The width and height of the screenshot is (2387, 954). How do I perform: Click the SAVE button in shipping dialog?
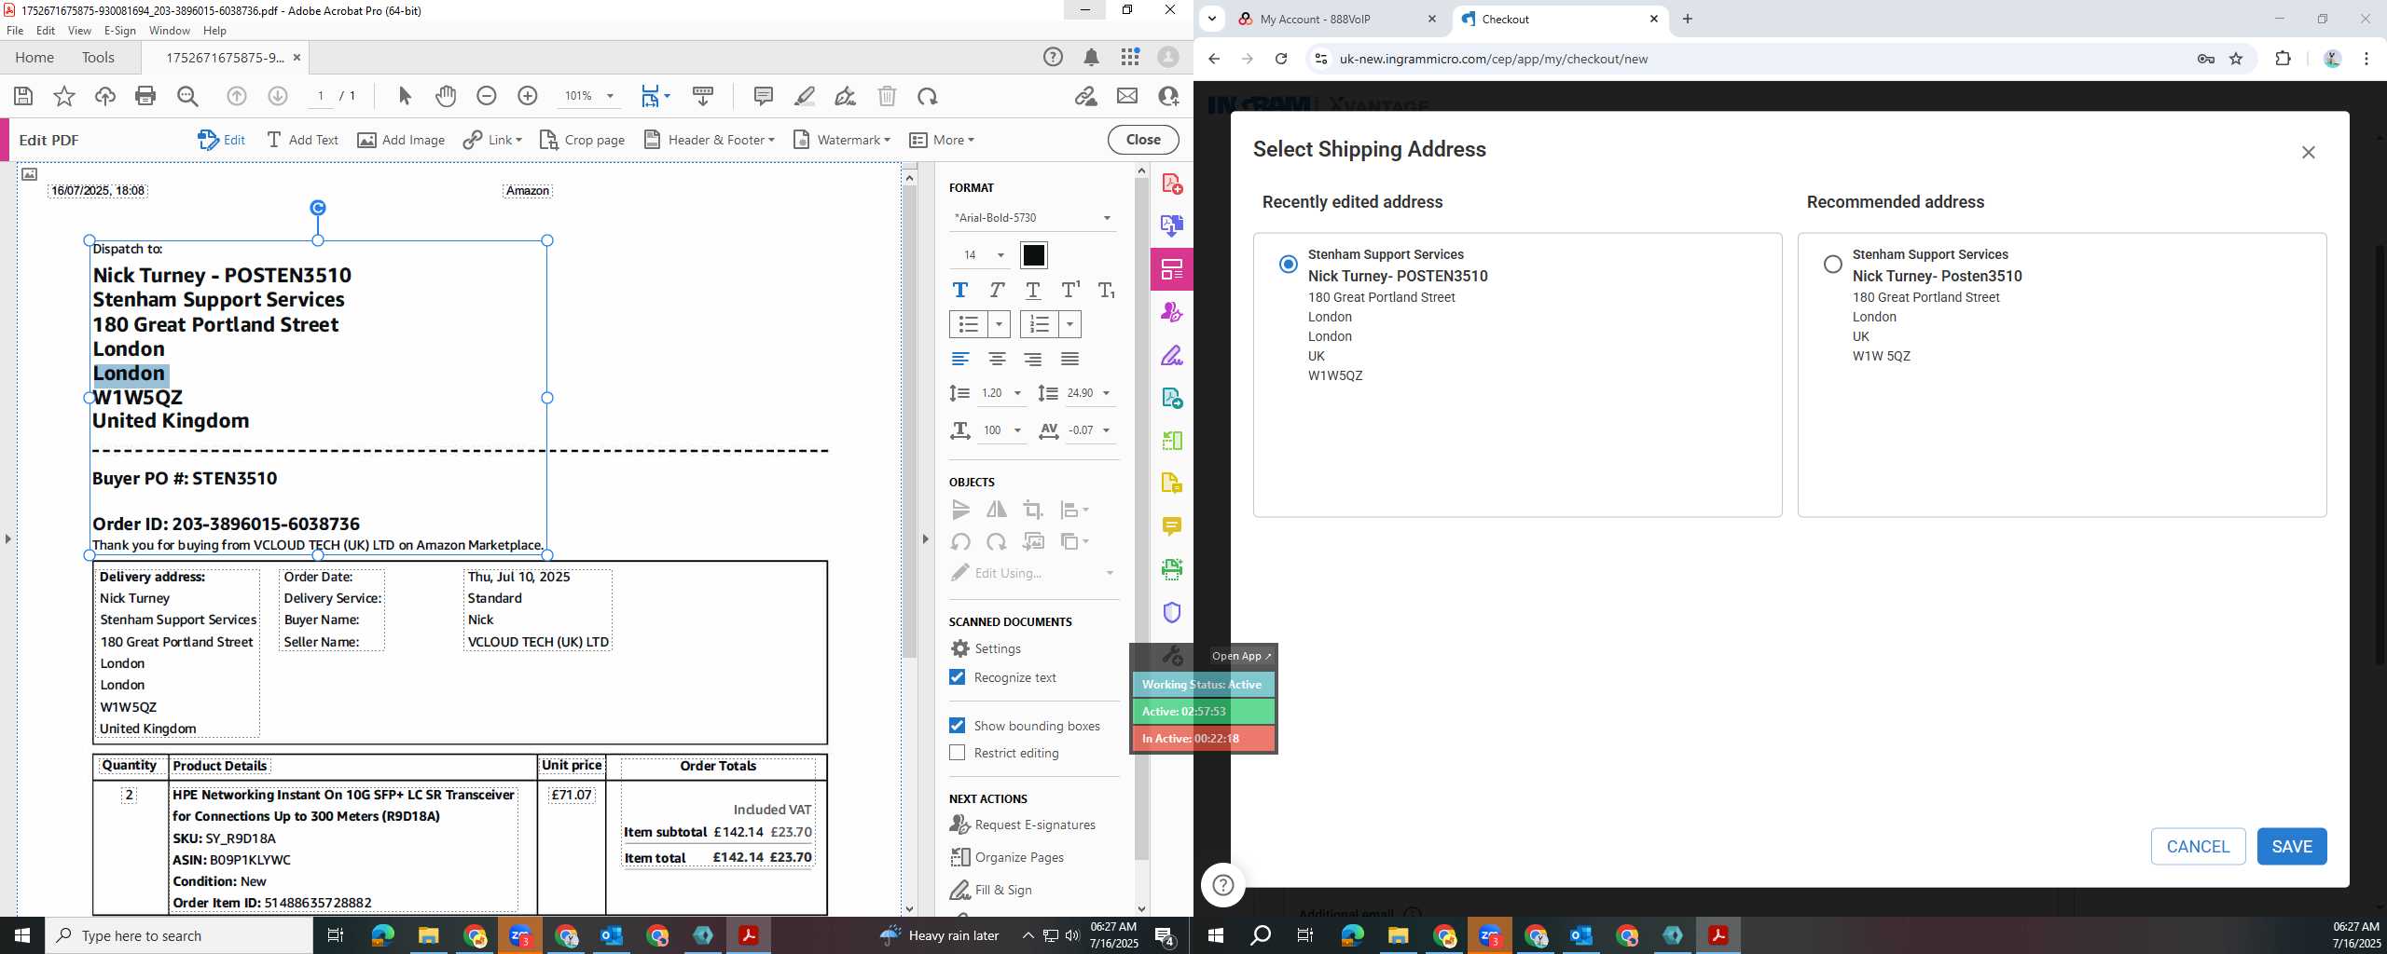2292,847
